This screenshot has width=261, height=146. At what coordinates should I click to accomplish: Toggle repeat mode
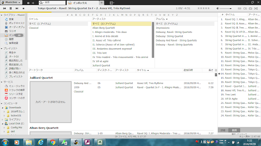point(250,8)
